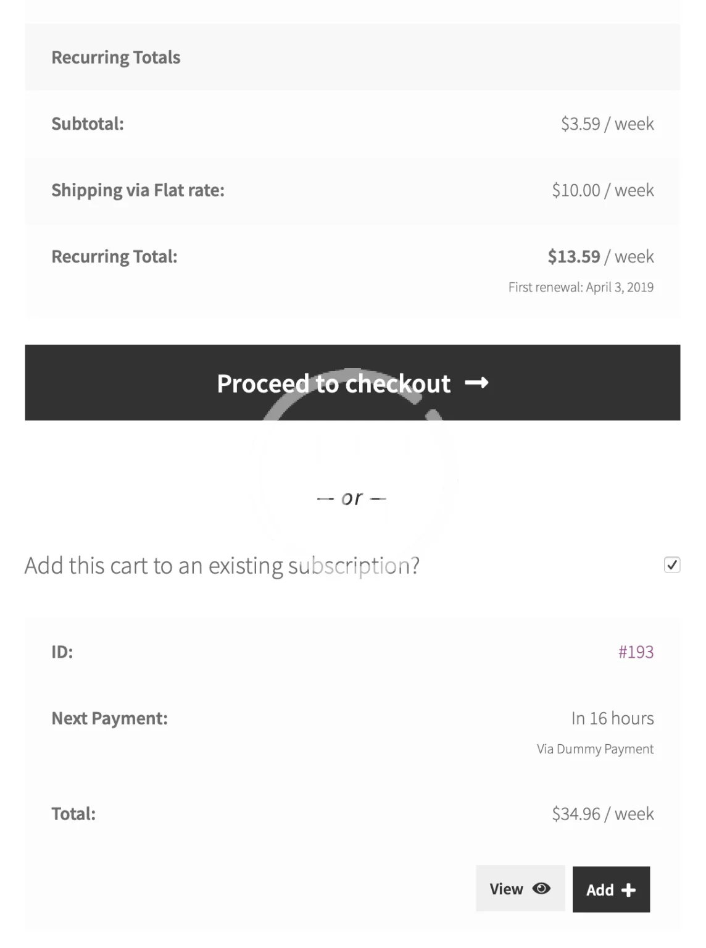Uncheck the add-to-existing-subscription checkbox
This screenshot has width=706, height=948.
pyautogui.click(x=672, y=564)
